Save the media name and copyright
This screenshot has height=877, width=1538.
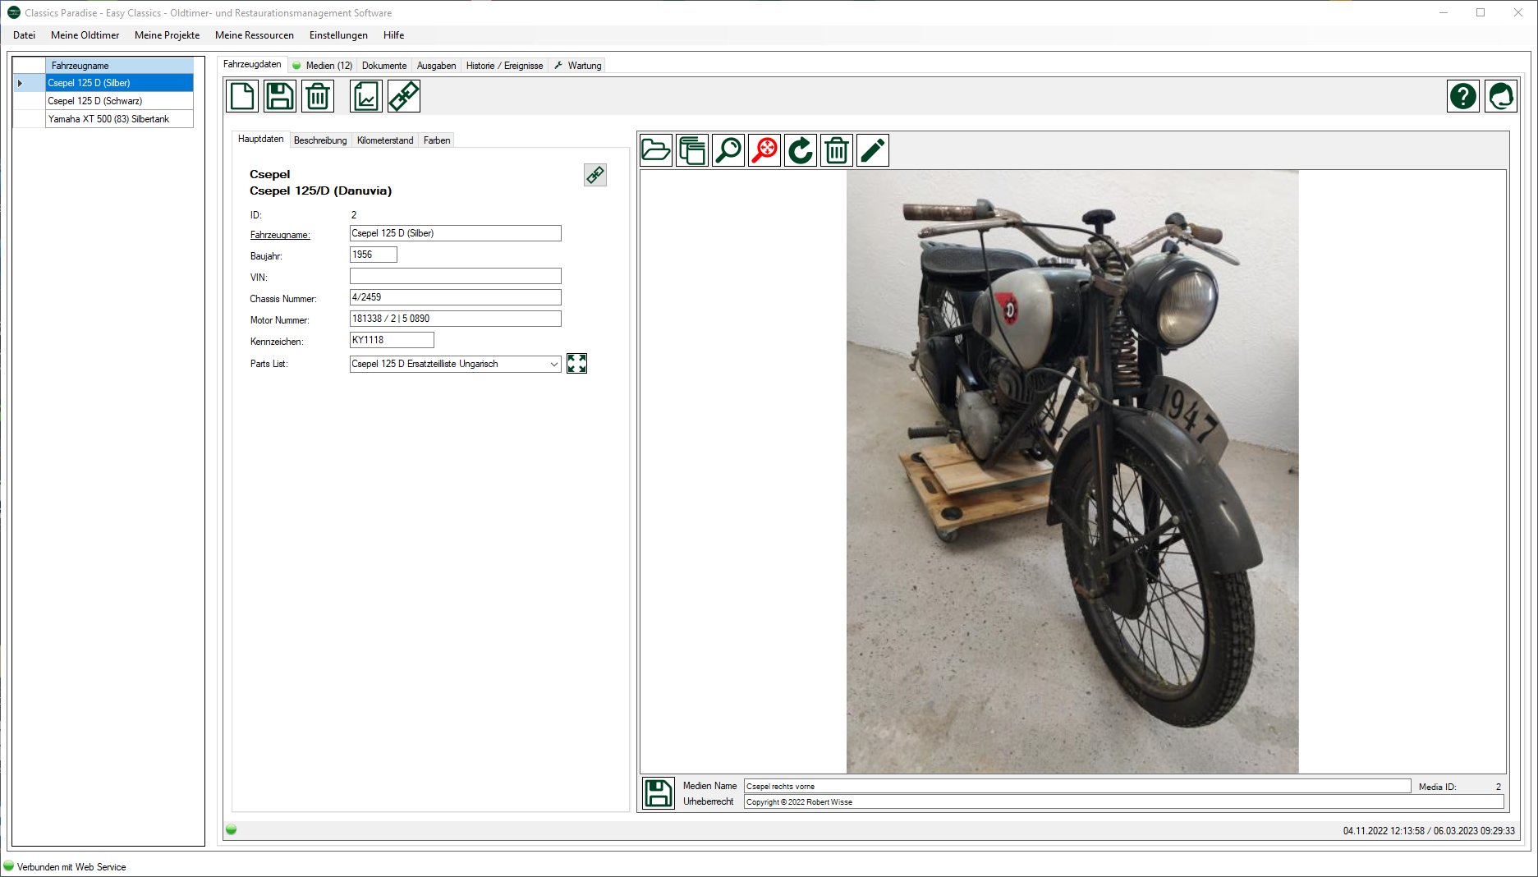click(658, 793)
